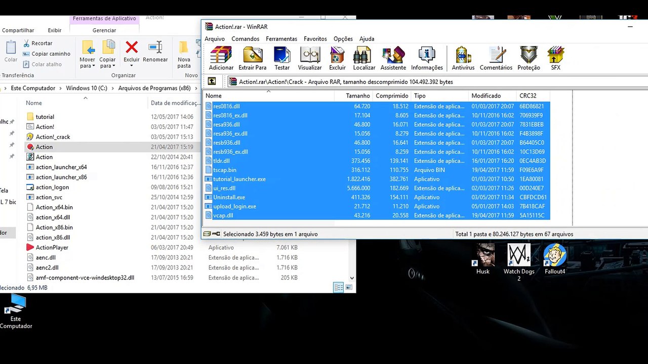
Task: Click the WinRAR archive path field
Action: tap(437, 81)
